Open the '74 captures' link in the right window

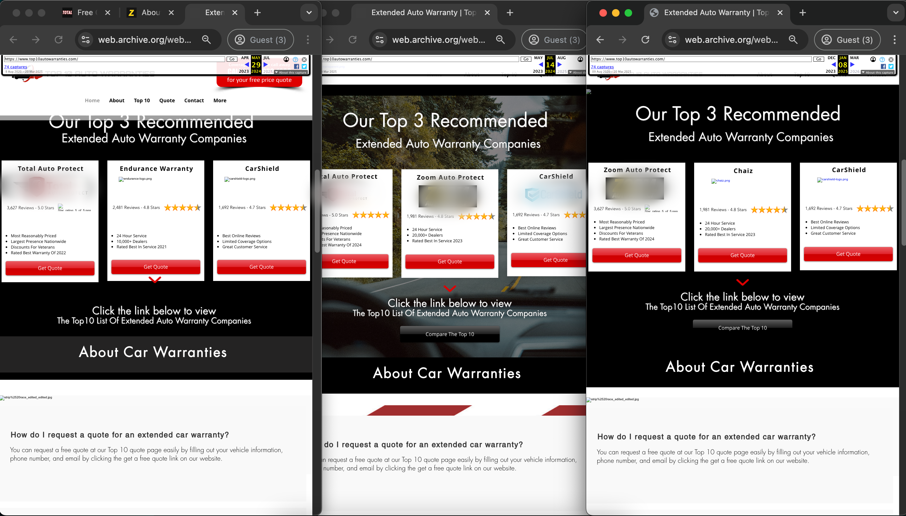(603, 67)
